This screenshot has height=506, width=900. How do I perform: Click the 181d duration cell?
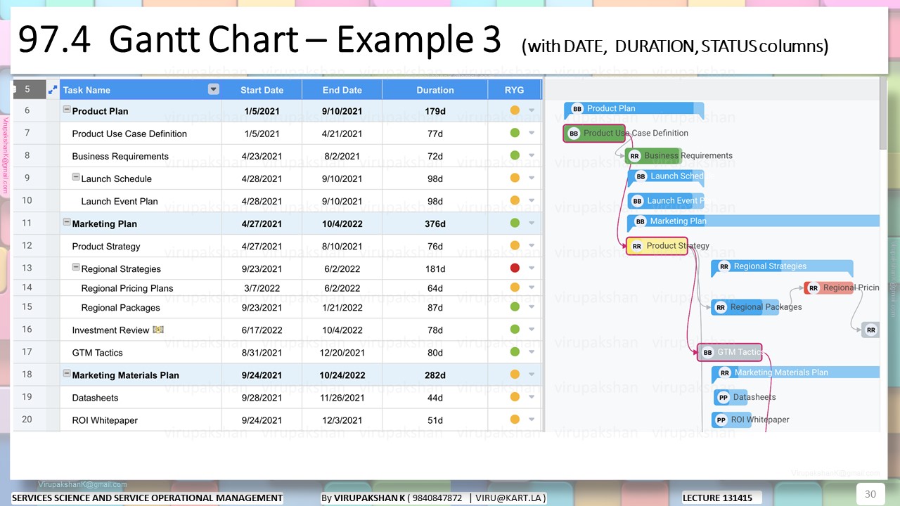click(x=435, y=268)
